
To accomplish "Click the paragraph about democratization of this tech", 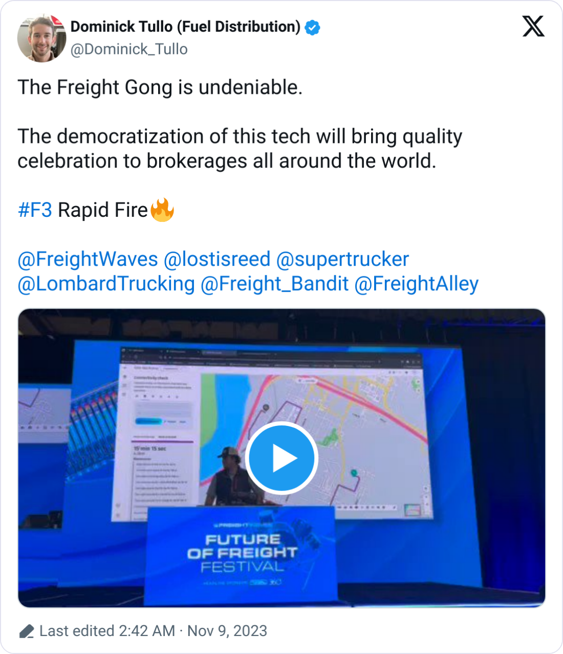I will click(240, 149).
